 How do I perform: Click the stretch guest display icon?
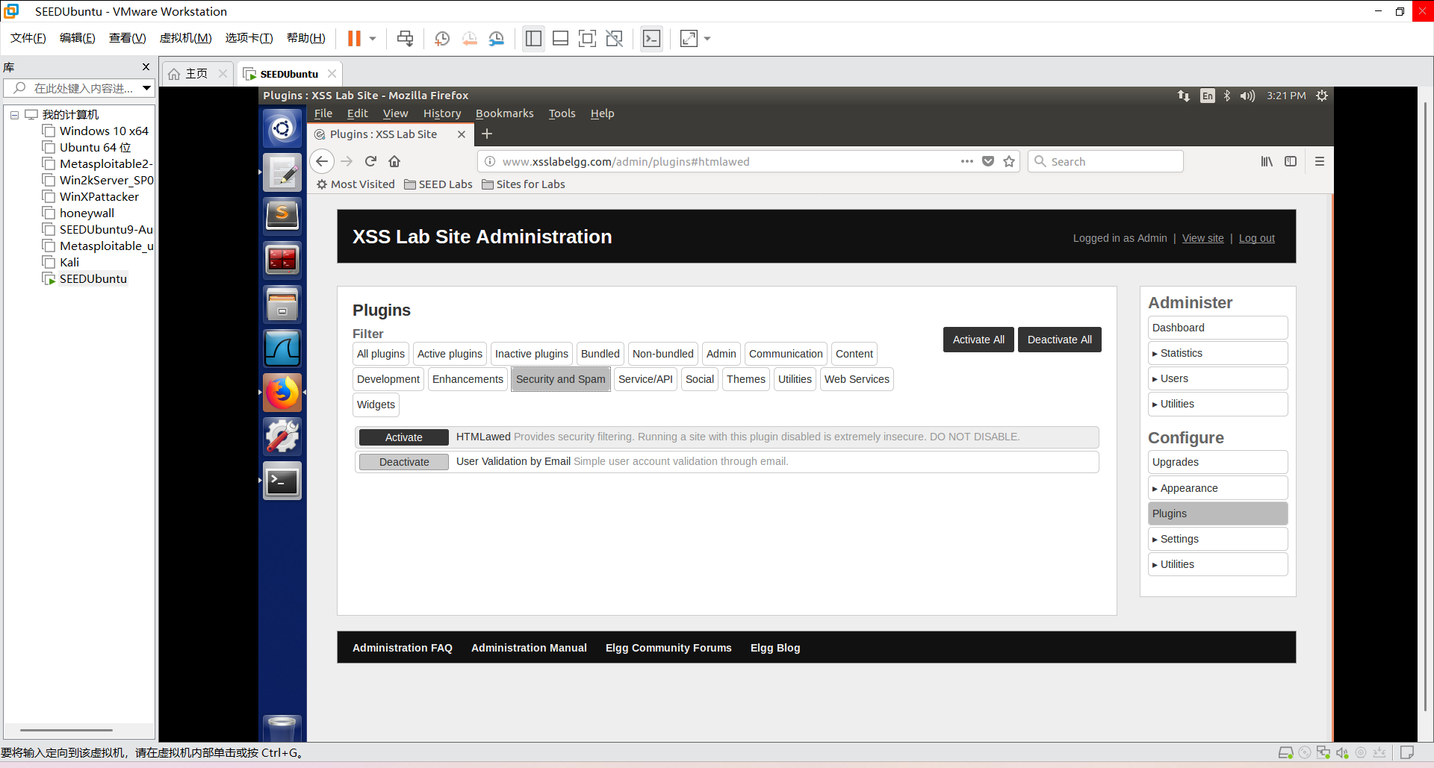point(689,38)
